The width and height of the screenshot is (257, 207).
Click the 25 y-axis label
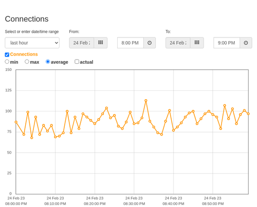coord(9,173)
